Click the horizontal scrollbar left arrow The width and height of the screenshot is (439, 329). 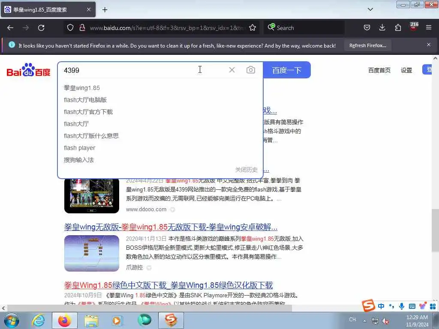click(x=3, y=308)
